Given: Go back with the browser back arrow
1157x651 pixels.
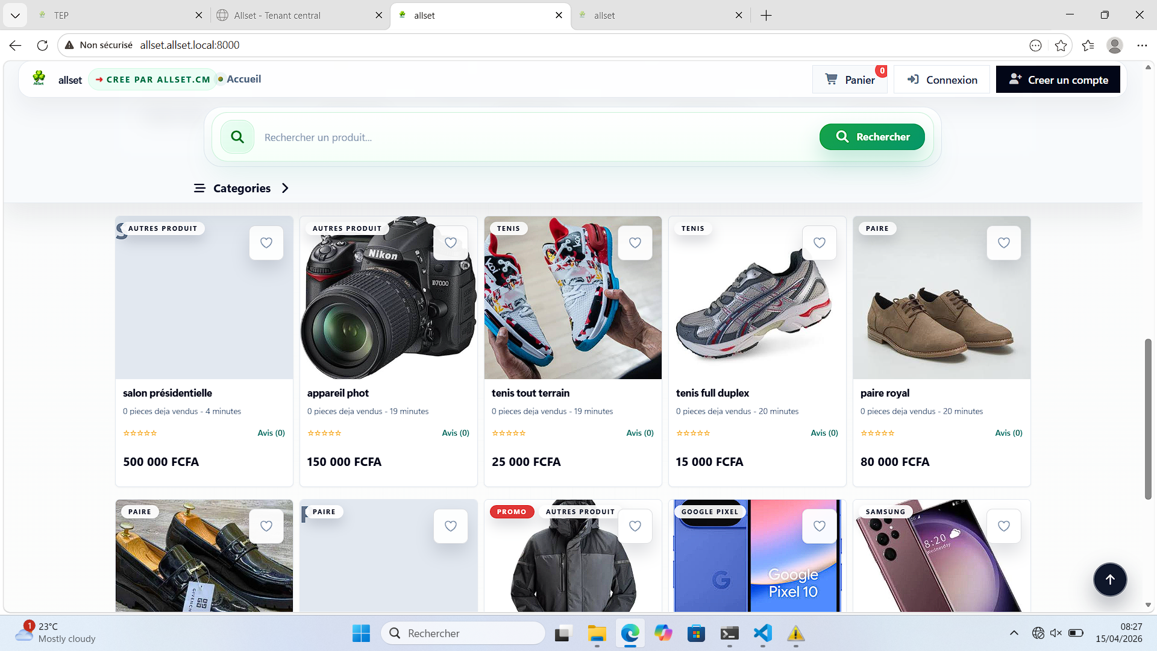Looking at the screenshot, I should coord(16,45).
